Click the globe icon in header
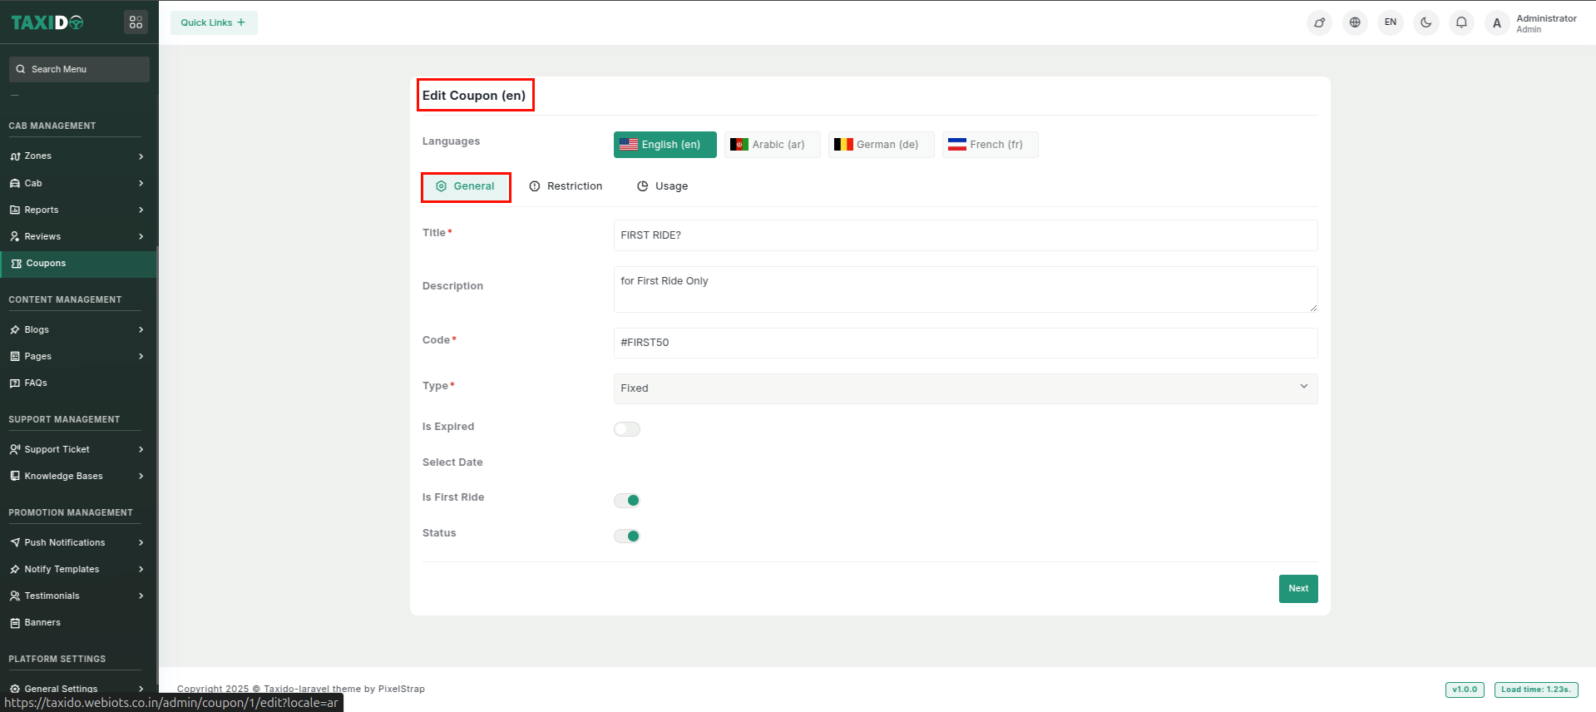Screen dimensions: 1596x712 pyautogui.click(x=1355, y=22)
